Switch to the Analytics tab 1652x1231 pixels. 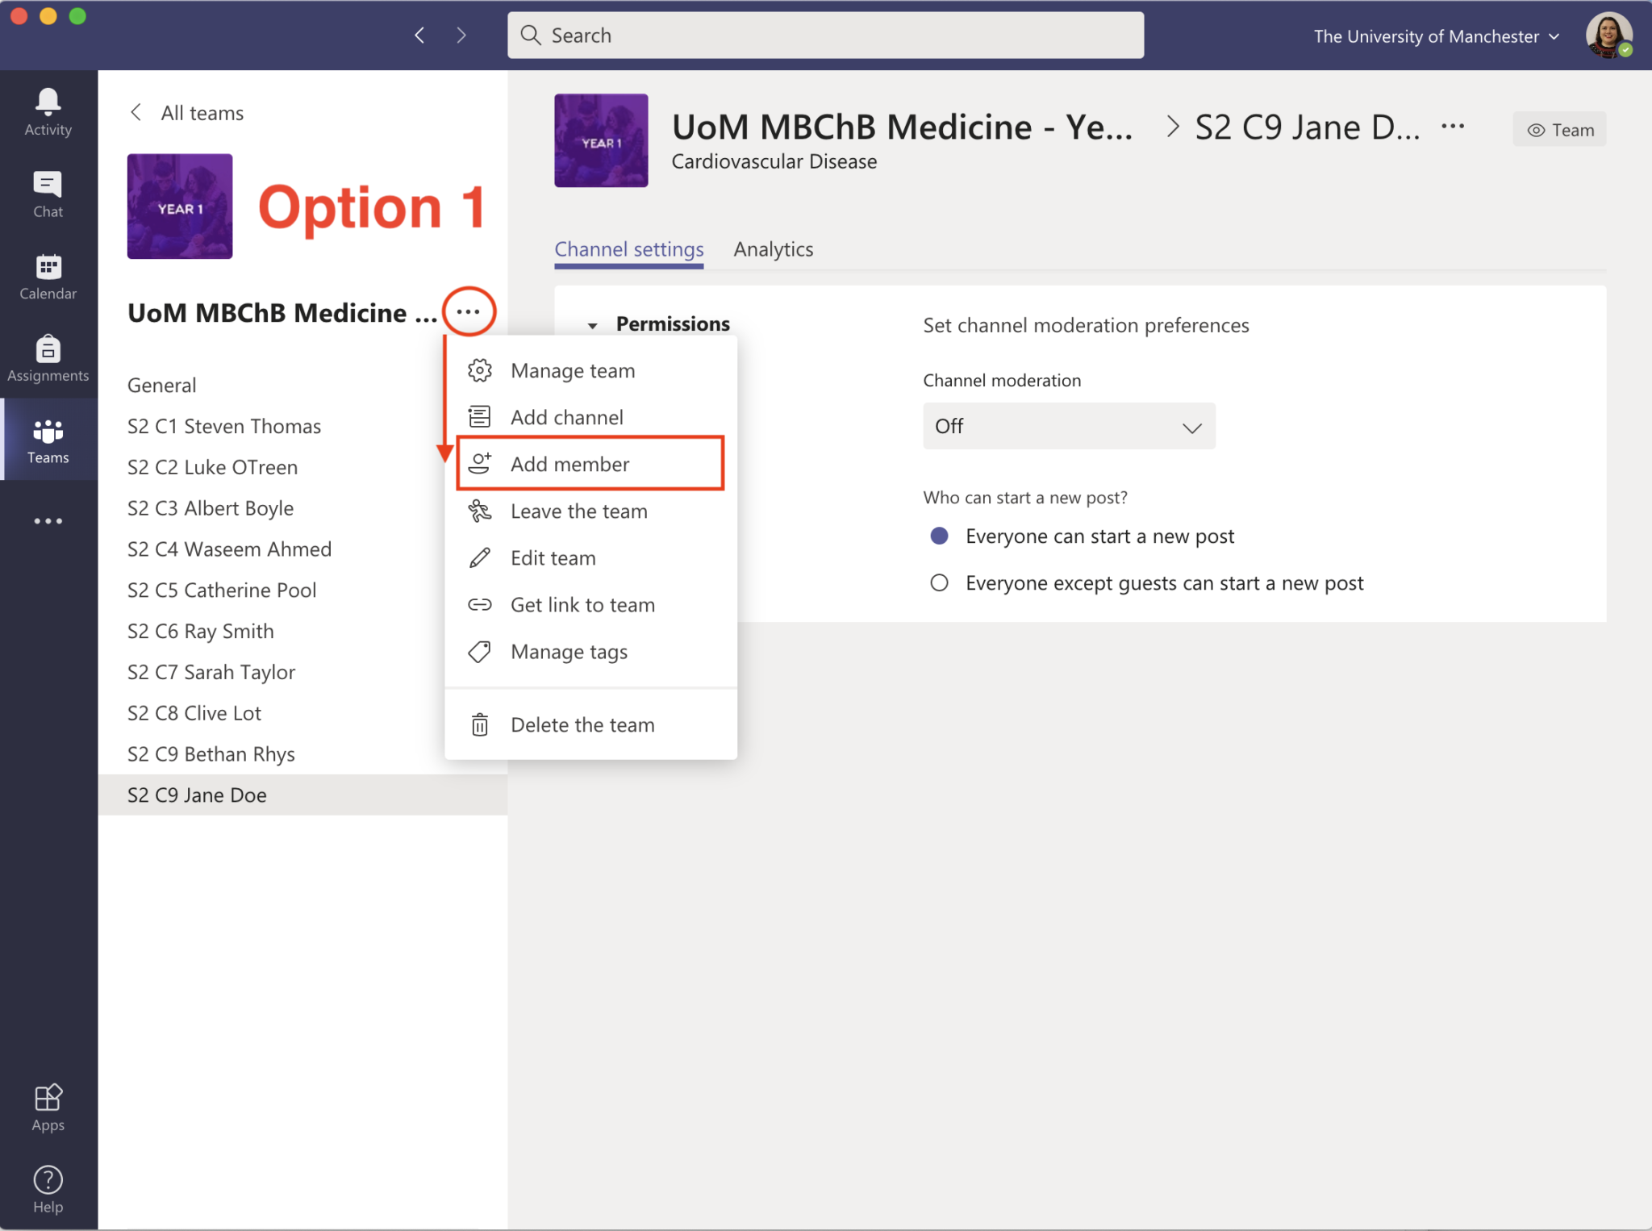(773, 249)
